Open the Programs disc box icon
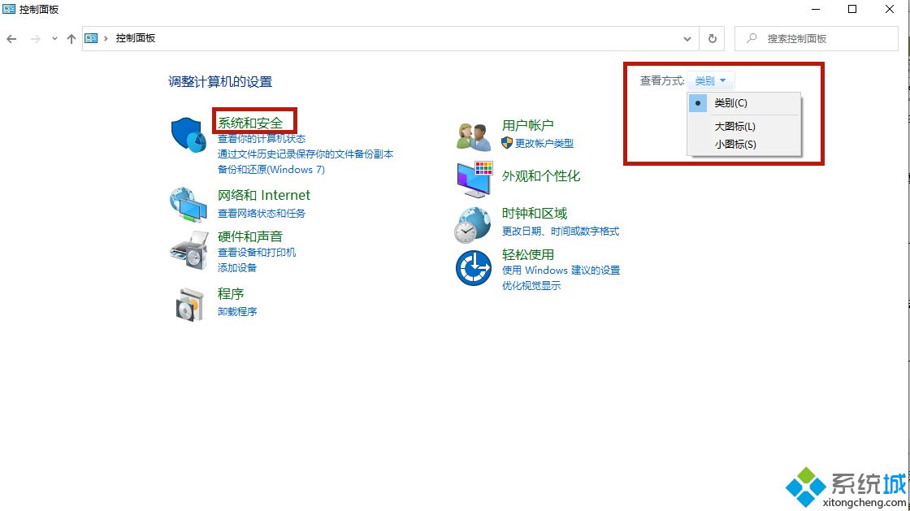The height and width of the screenshot is (511, 910). pyautogui.click(x=188, y=304)
